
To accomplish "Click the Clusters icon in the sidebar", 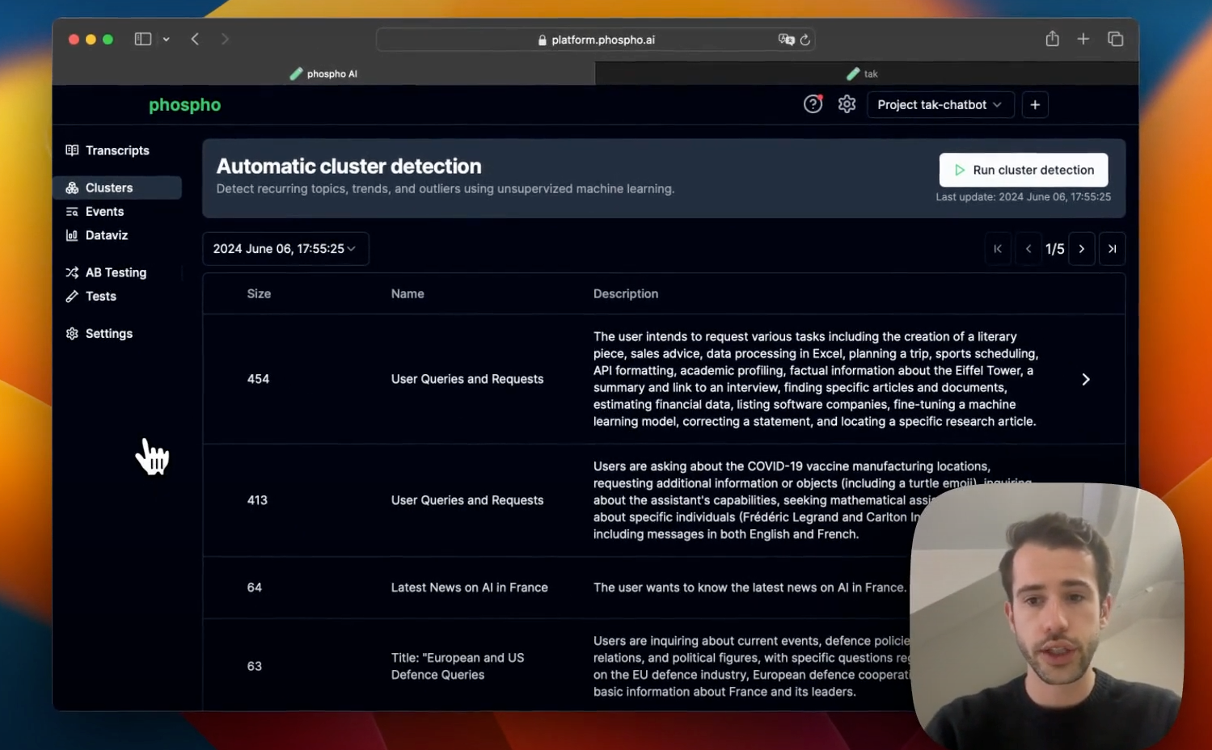I will [72, 187].
